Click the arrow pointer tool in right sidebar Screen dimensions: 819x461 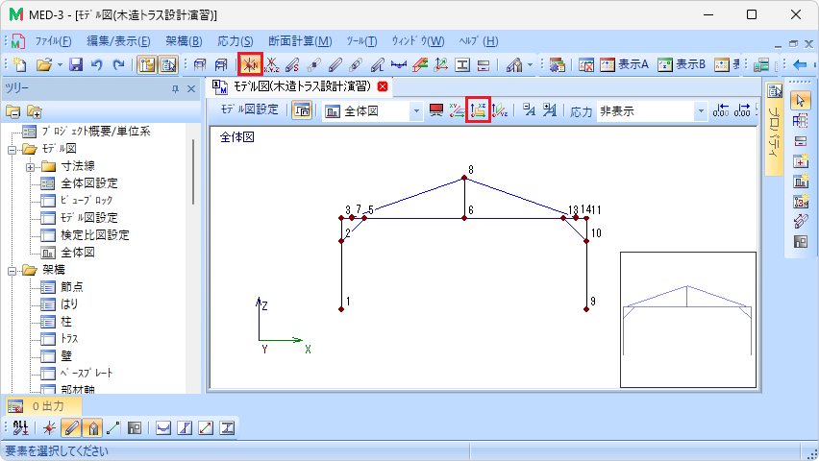click(x=801, y=100)
